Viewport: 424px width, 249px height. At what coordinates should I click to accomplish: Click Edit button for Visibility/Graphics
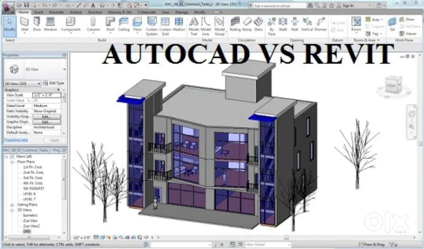[x=46, y=116]
